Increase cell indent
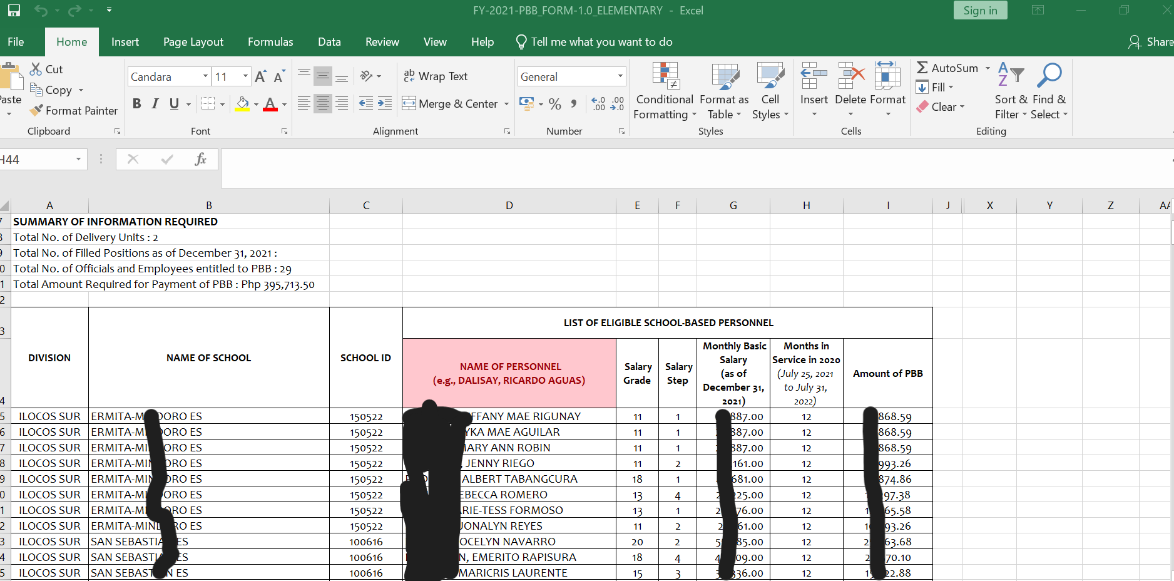The width and height of the screenshot is (1174, 581). pyautogui.click(x=385, y=104)
